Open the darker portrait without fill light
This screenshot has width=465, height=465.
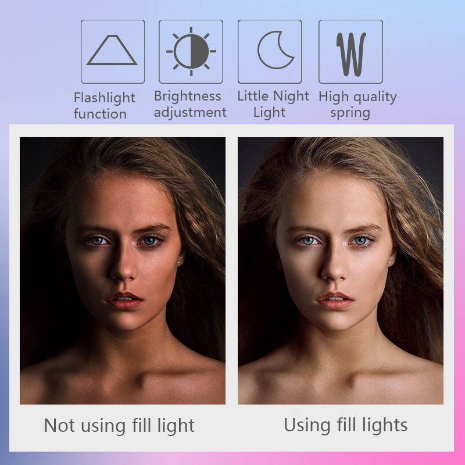[123, 270]
